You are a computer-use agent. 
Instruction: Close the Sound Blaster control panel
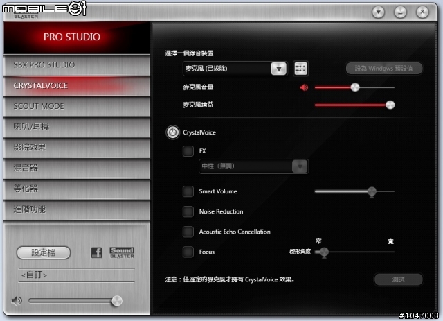tap(422, 12)
